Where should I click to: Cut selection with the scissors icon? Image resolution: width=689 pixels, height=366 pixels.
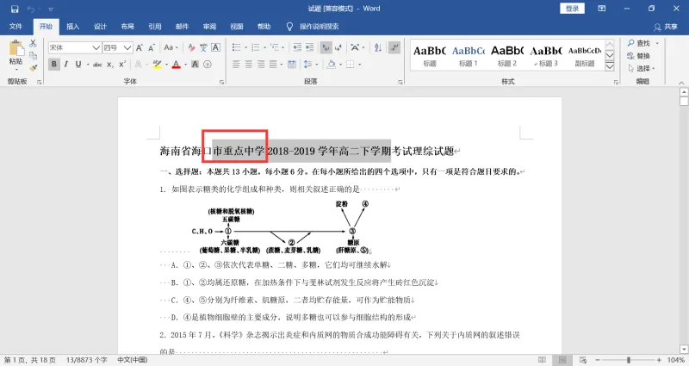click(33, 44)
